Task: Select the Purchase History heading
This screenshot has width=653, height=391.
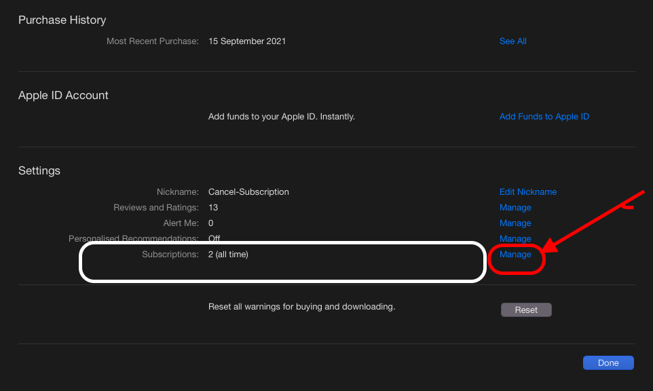Action: (x=62, y=20)
